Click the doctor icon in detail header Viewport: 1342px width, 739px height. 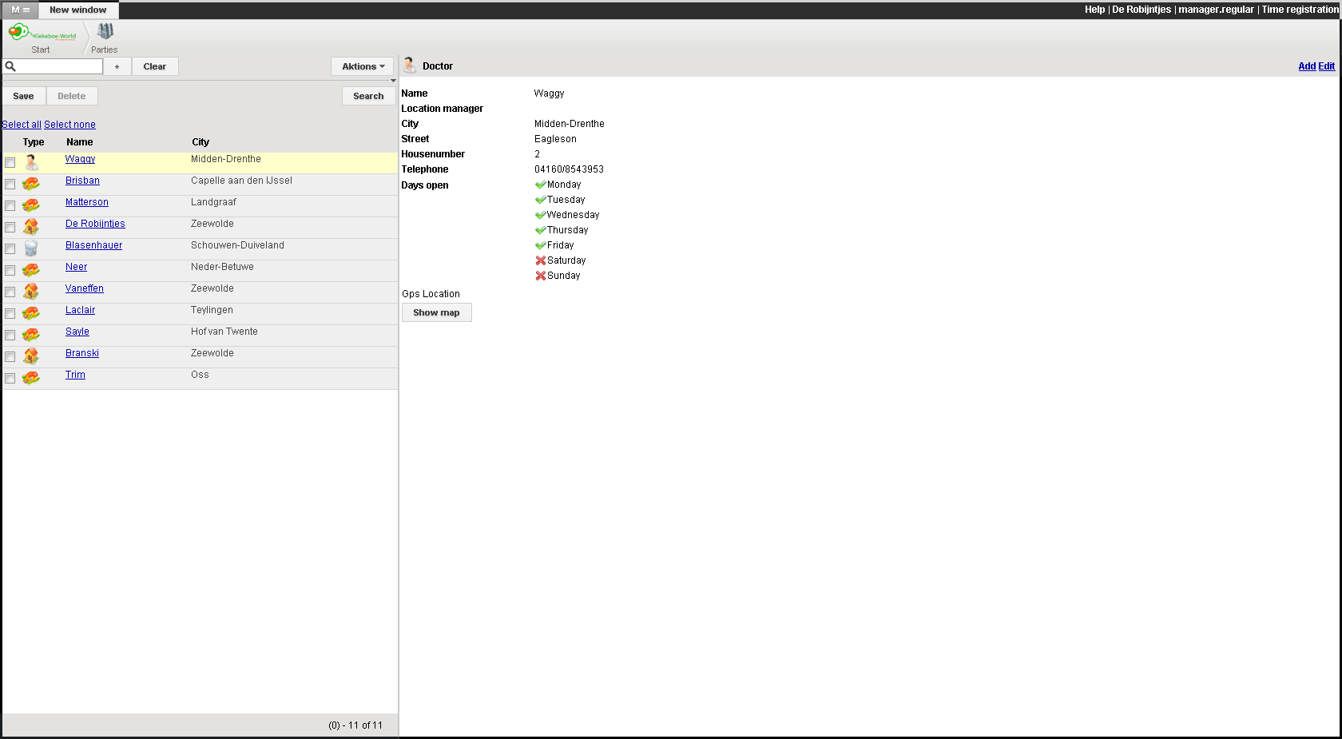[410, 66]
